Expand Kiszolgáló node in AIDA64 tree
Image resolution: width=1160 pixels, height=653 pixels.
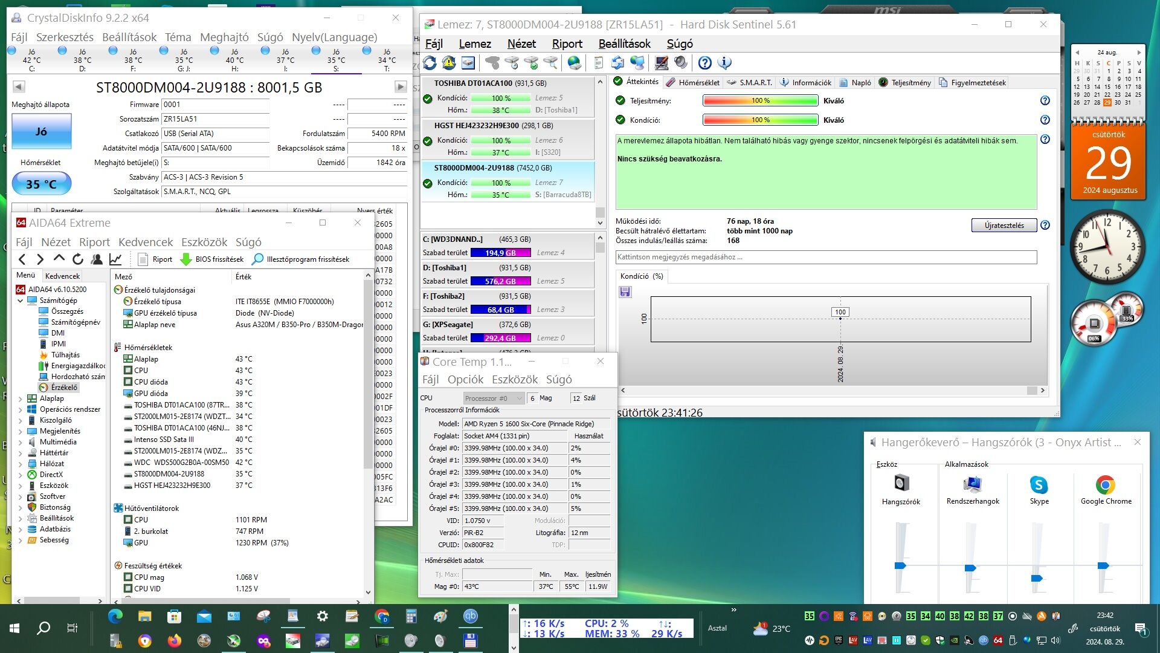point(20,421)
